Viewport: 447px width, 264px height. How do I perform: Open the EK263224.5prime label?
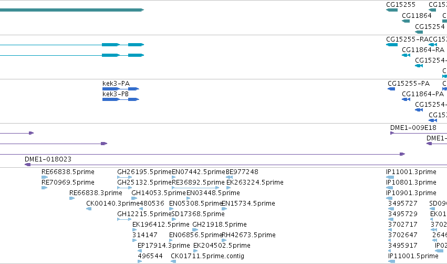[x=255, y=182]
